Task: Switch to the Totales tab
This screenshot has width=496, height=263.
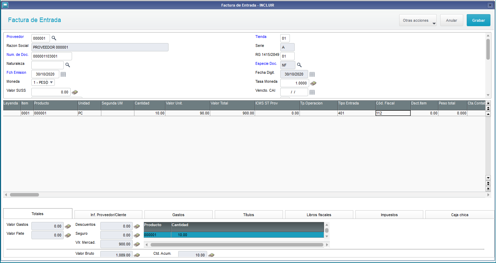Action: pyautogui.click(x=38, y=214)
